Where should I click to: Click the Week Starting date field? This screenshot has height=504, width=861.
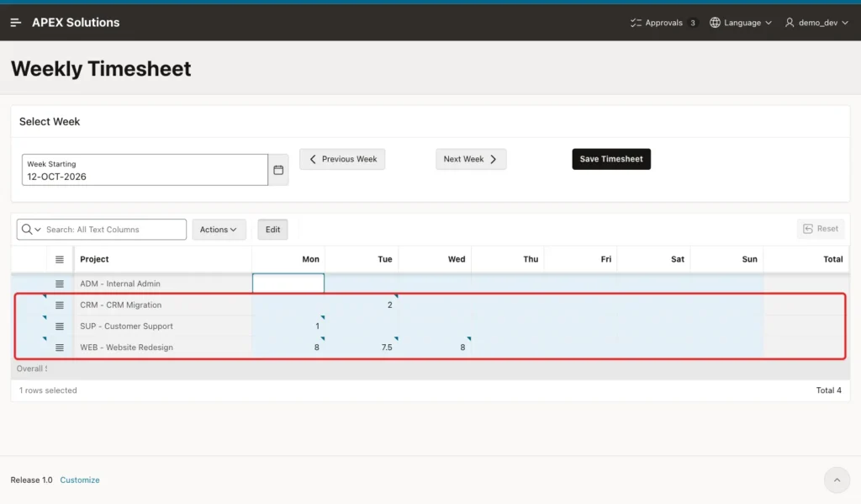(x=145, y=170)
